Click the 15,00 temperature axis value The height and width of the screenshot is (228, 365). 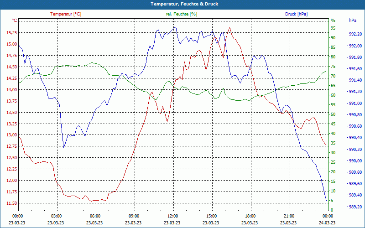tap(12, 44)
